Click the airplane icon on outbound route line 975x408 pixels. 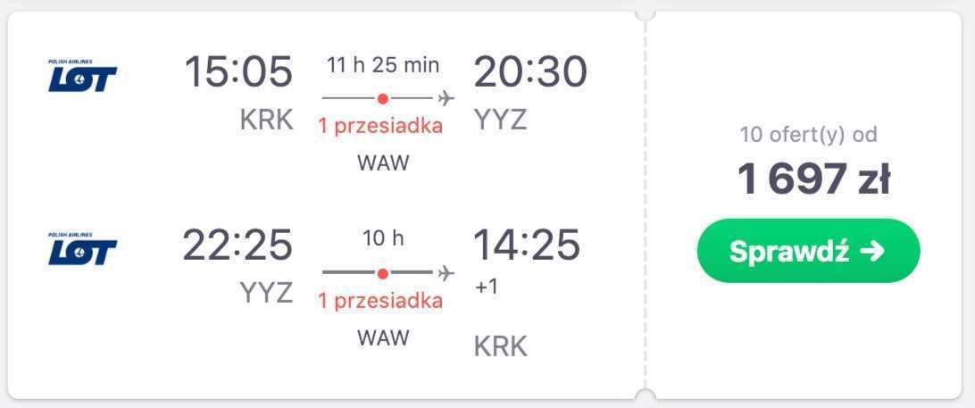pos(446,98)
